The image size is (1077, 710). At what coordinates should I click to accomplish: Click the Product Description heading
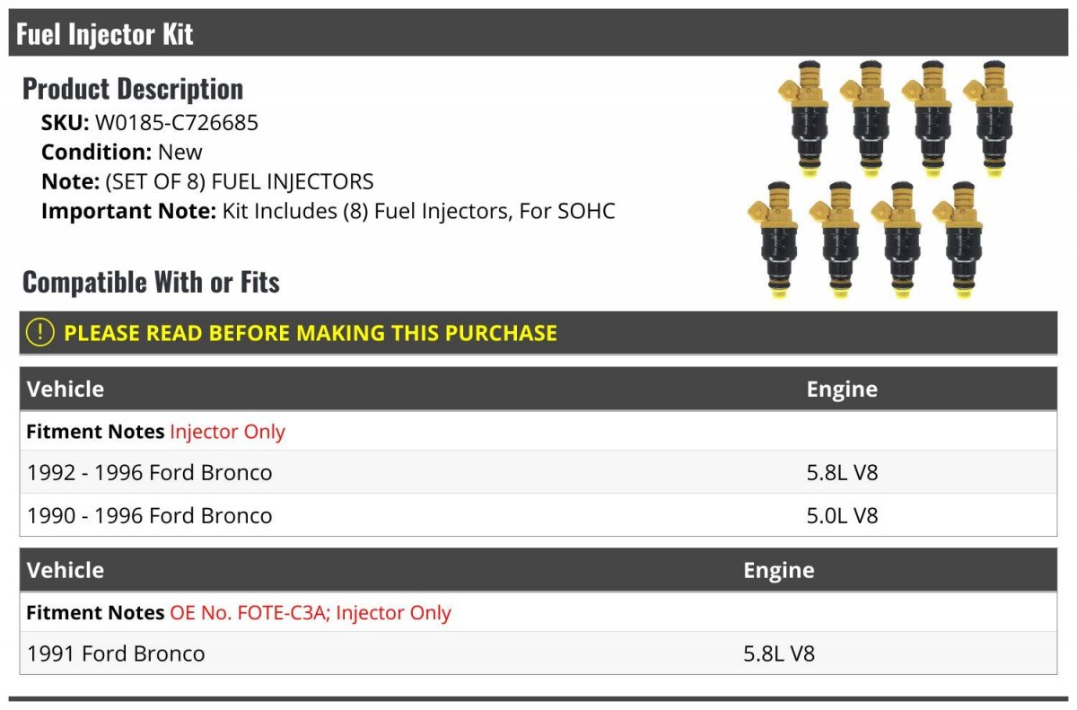(x=133, y=89)
